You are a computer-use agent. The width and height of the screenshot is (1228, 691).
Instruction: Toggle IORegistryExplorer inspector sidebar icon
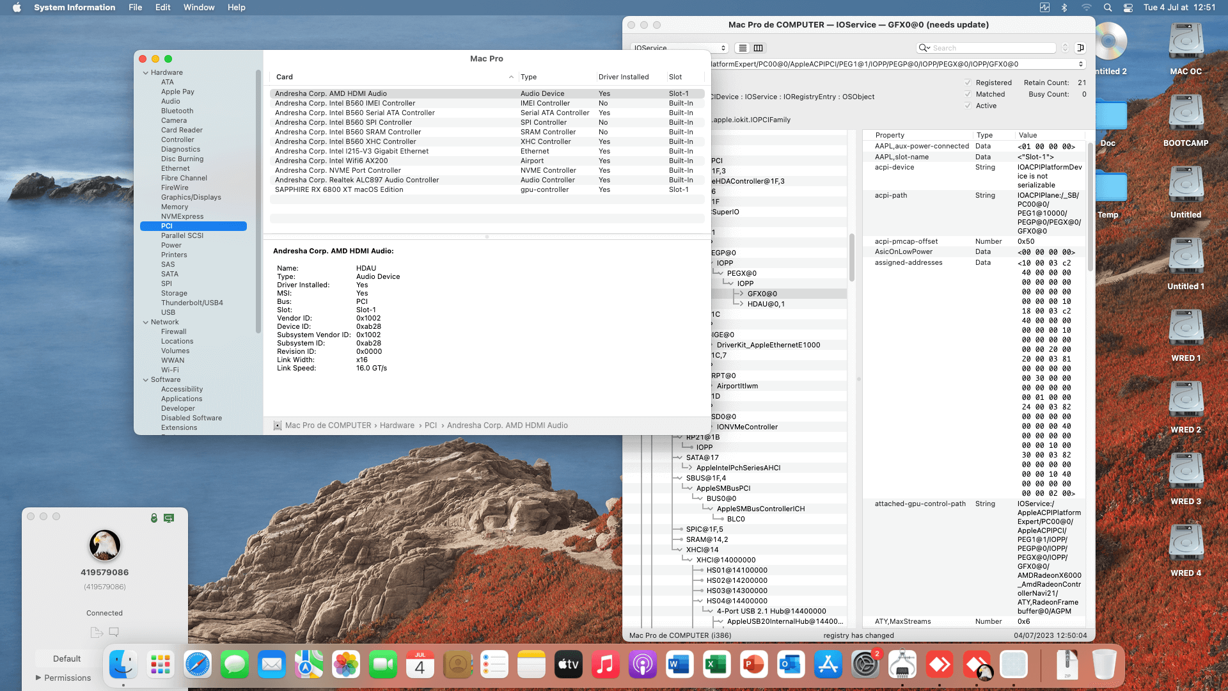pyautogui.click(x=1080, y=48)
